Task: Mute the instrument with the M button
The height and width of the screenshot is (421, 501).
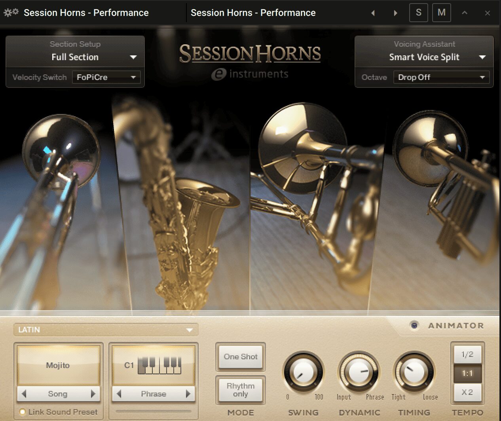Action: [x=442, y=13]
